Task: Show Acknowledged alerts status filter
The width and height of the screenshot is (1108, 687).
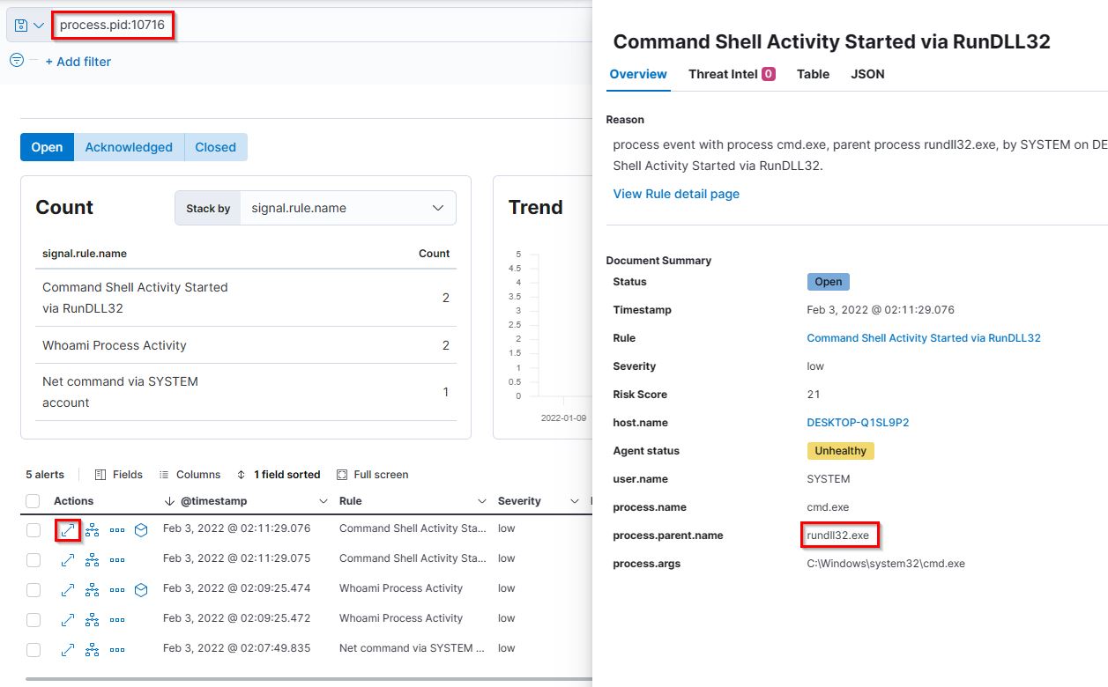Action: pyautogui.click(x=129, y=147)
